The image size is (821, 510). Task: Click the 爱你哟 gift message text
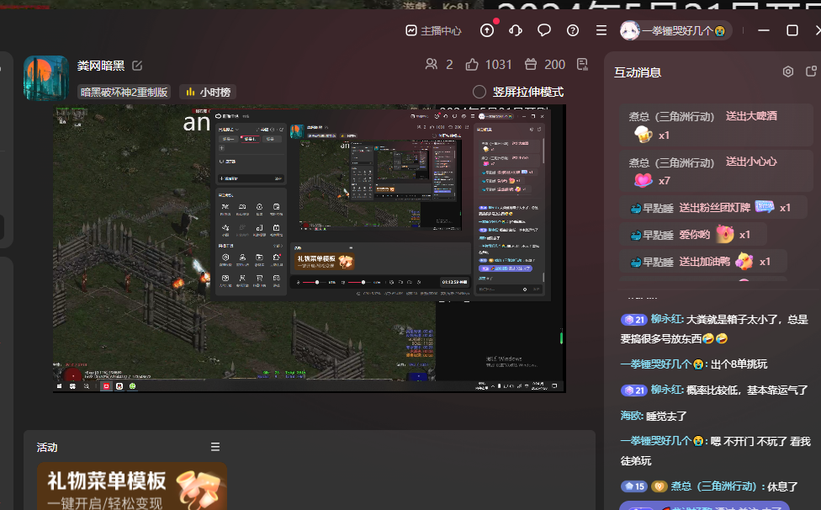[694, 235]
